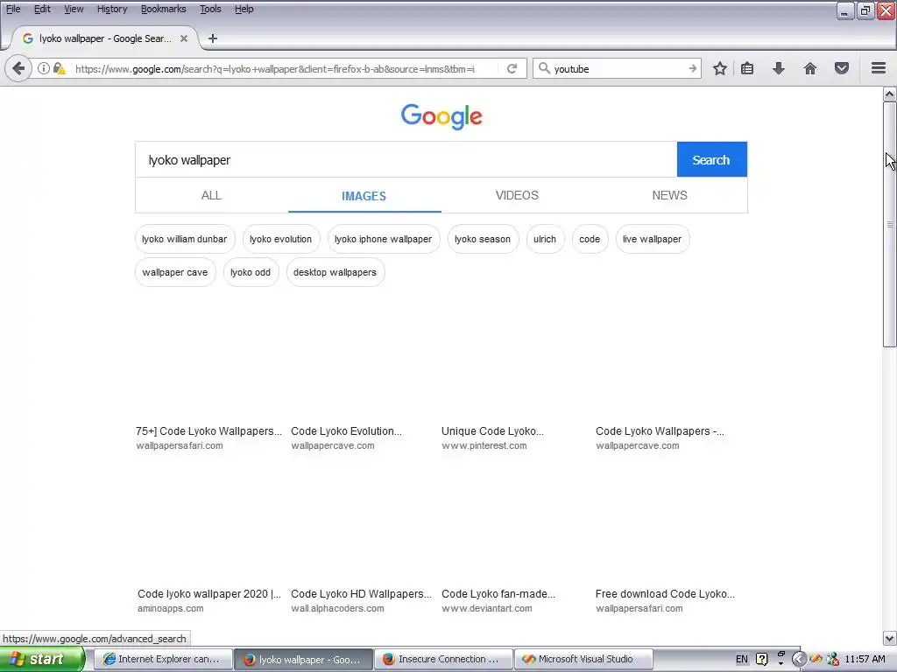
Task: Select the lyoko season chip
Action: pyautogui.click(x=483, y=240)
